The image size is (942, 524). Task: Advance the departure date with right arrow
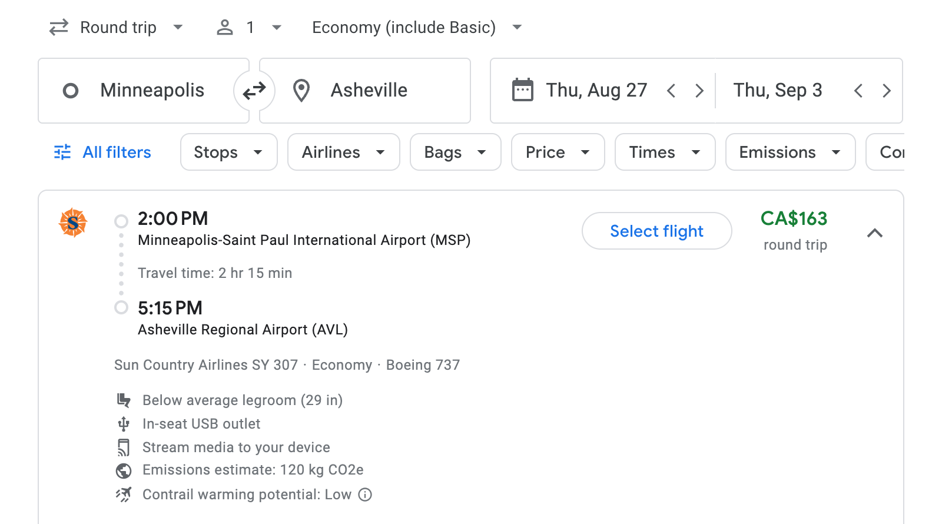[x=699, y=90]
